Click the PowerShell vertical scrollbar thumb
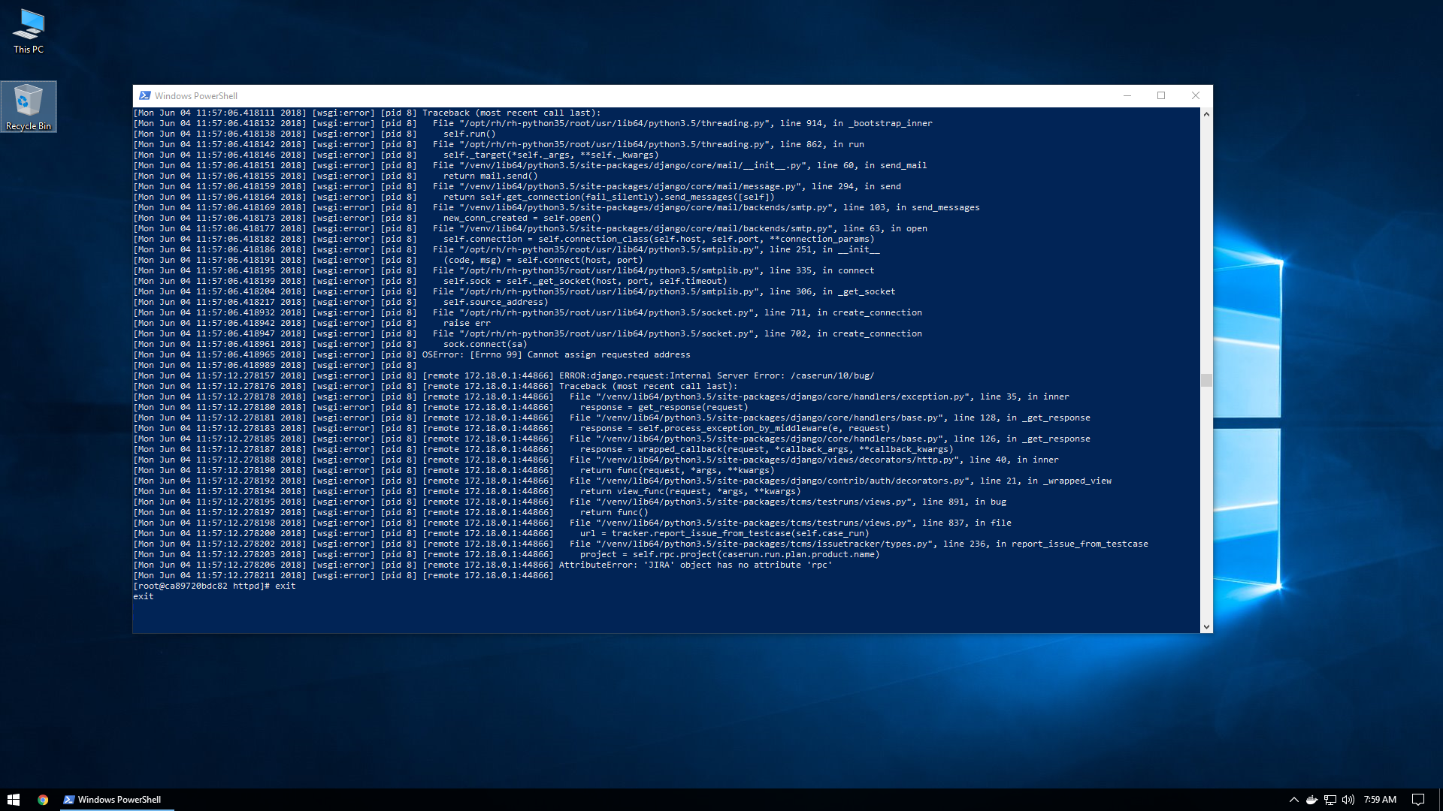The image size is (1443, 811). tap(1206, 380)
